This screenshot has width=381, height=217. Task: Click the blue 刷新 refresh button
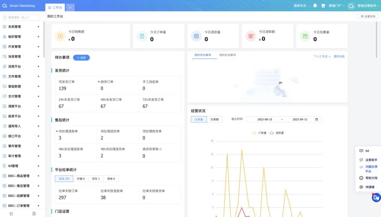tap(81, 58)
